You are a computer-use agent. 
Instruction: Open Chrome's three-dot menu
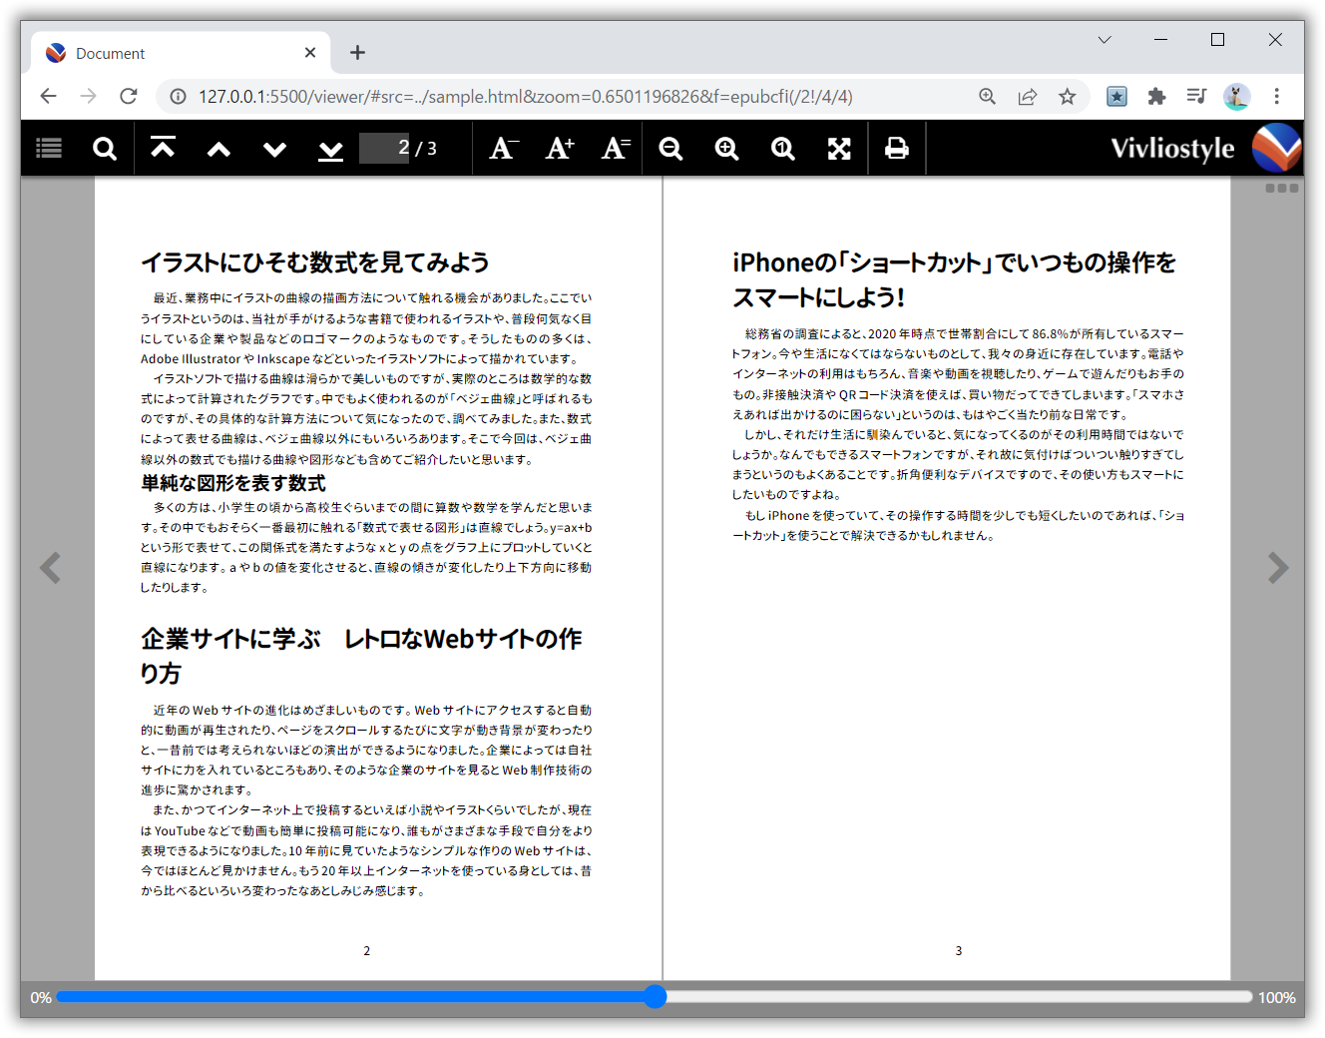(x=1277, y=96)
